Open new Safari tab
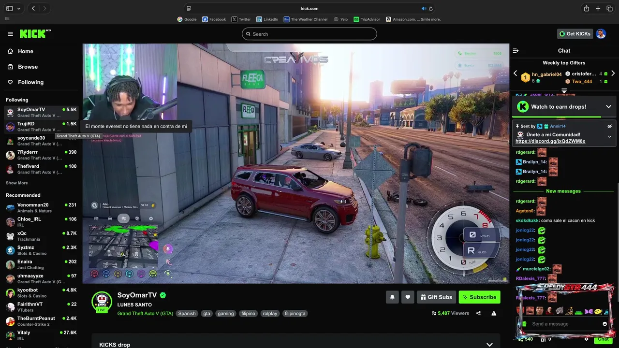This screenshot has height=348, width=619. [598, 8]
